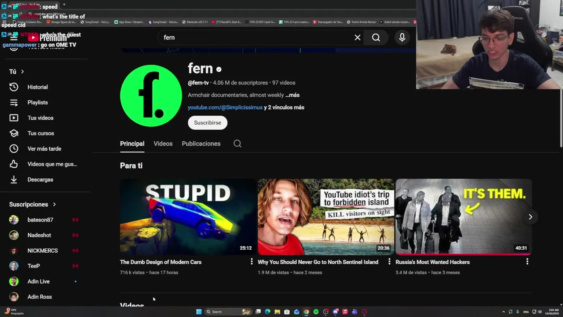This screenshot has height=317, width=563.
Task: Open The Dumb Design of Modern Cars title
Action: point(161,262)
